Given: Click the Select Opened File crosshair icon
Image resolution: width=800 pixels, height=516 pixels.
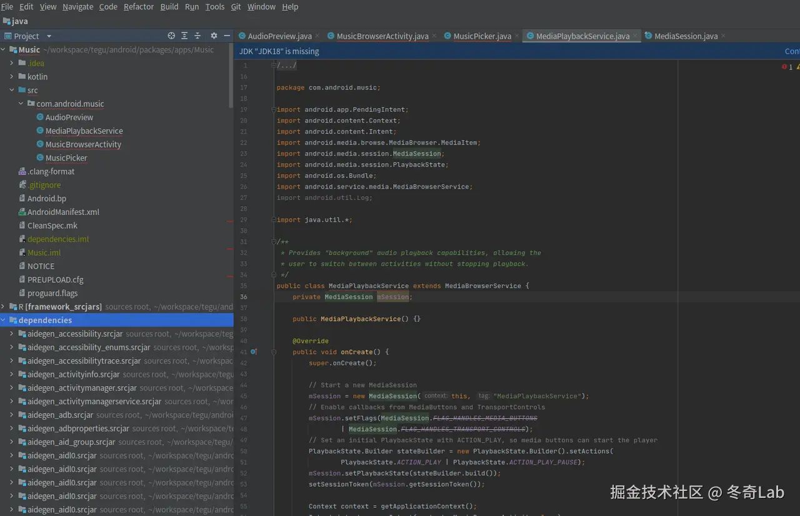Looking at the screenshot, I should [171, 36].
